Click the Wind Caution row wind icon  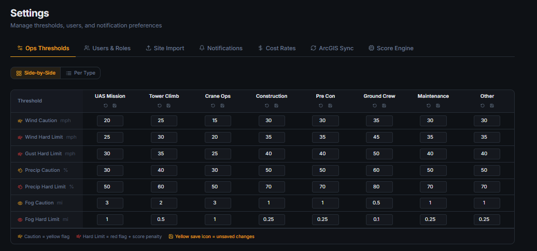coord(20,121)
